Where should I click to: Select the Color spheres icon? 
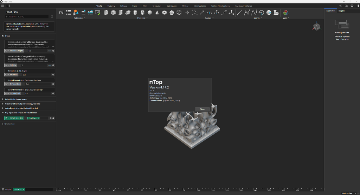pos(285,12)
